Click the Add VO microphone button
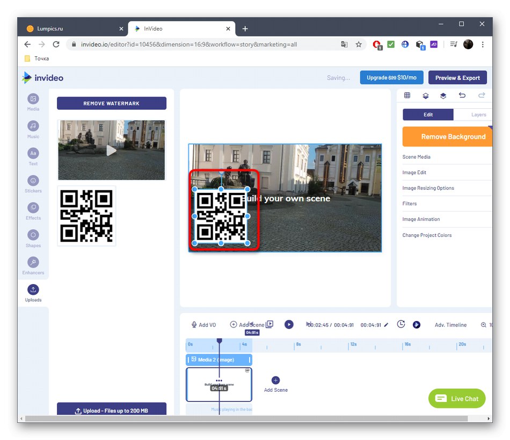Viewport: 510px width, 440px height. click(203, 325)
